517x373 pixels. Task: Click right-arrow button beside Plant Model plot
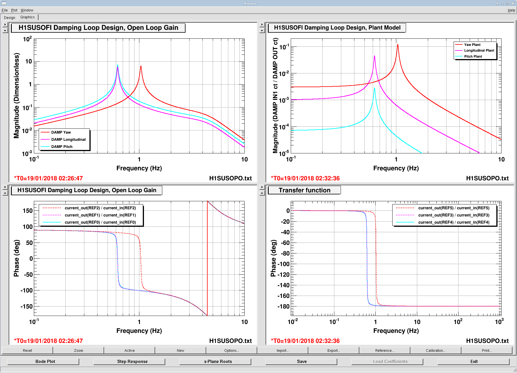point(262,25)
